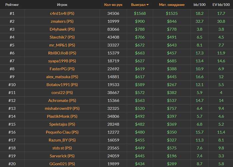Click the sort arrow next to Выиграл
This screenshot has width=233, height=167.
point(147,5)
